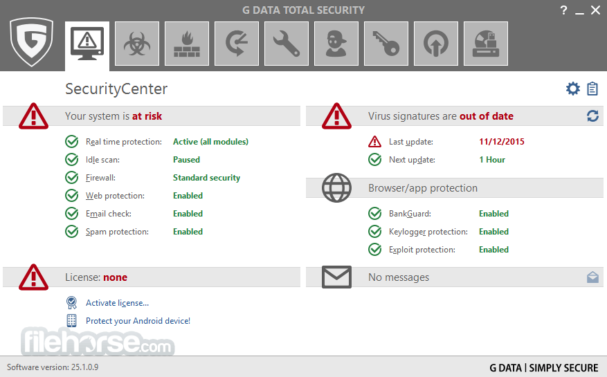Viewport: 607px width, 377px height.
Task: Click Virus signatures out of date header
Action: pos(441,116)
